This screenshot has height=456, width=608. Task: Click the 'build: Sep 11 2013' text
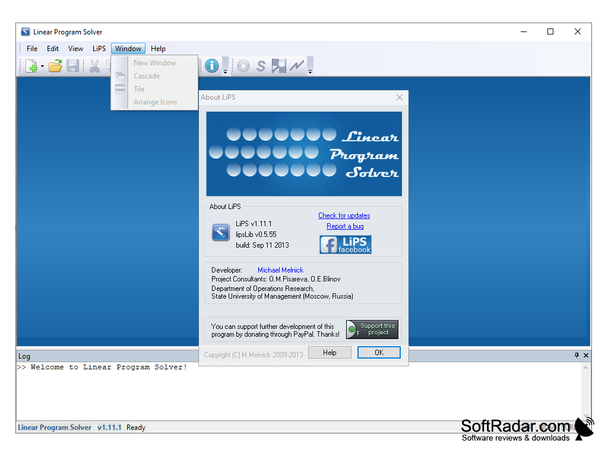click(262, 245)
